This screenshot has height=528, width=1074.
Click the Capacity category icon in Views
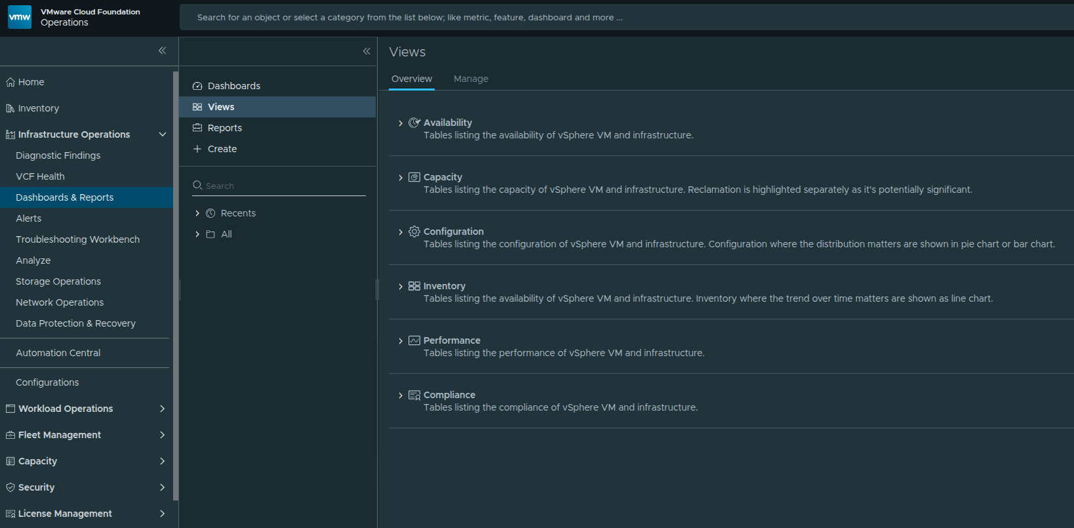pos(414,177)
